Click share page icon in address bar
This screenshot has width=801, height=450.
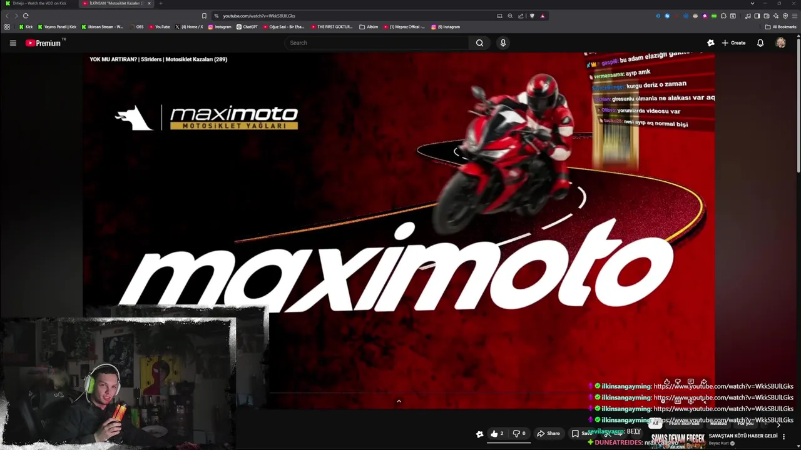(521, 16)
